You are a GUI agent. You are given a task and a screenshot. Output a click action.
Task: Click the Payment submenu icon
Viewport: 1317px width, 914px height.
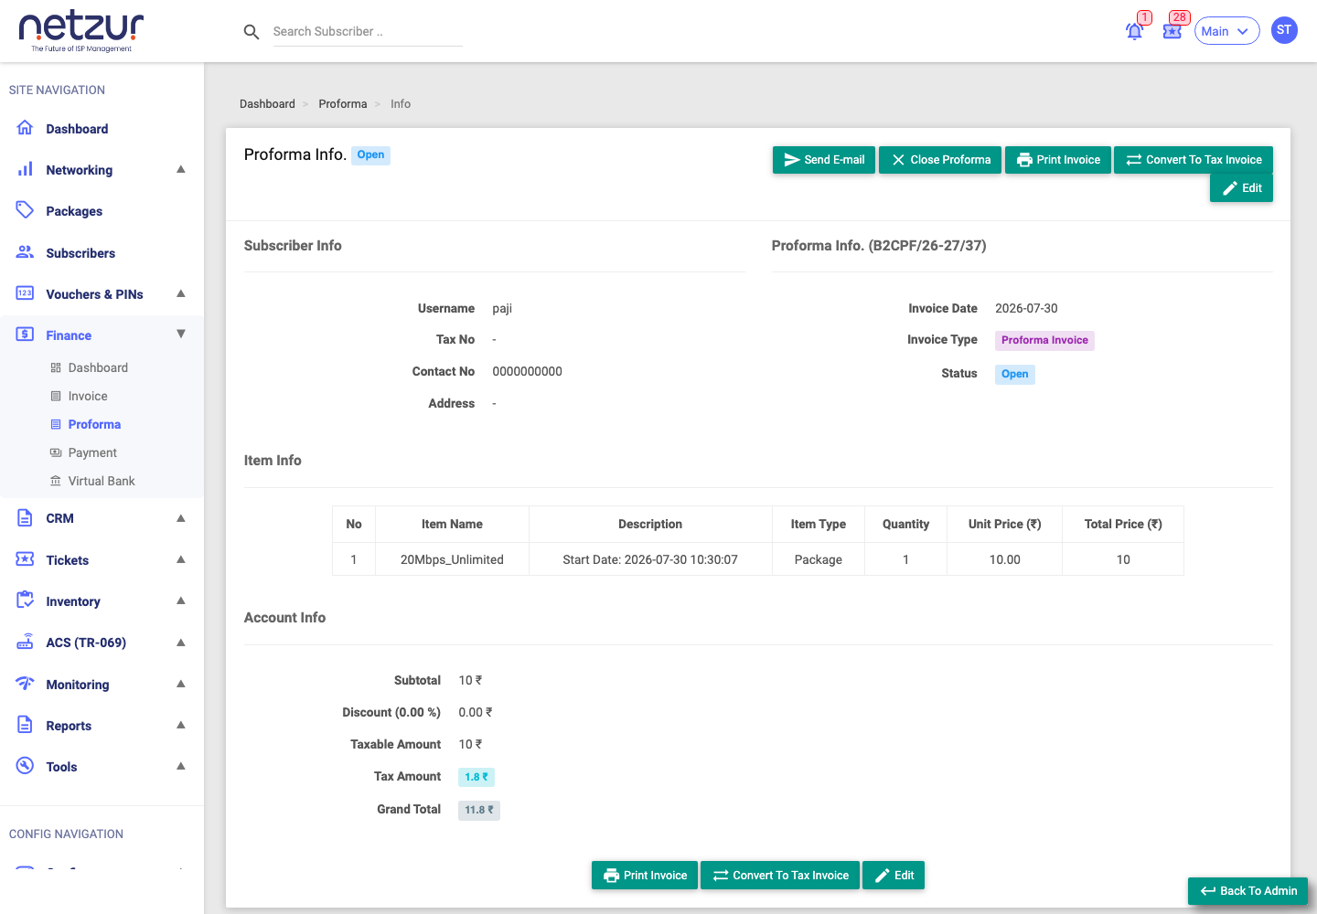(56, 452)
